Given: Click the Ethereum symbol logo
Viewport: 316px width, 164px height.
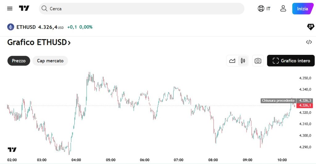Looking at the screenshot, I should point(11,27).
